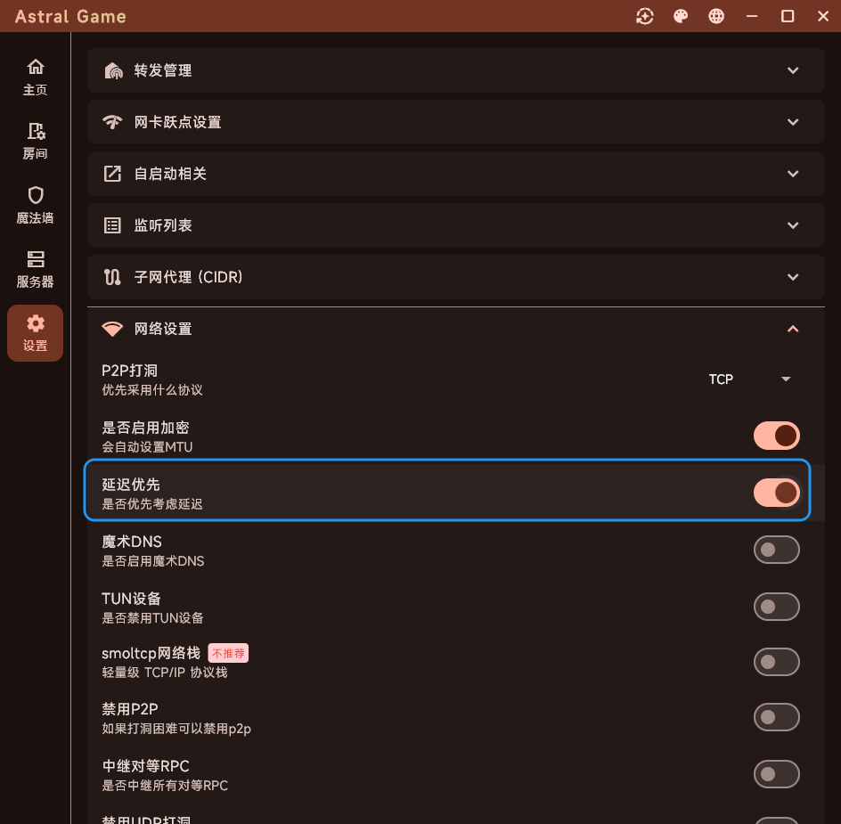Click the 不推荐 badge next to smoltcp
The width and height of the screenshot is (841, 824).
tap(228, 653)
